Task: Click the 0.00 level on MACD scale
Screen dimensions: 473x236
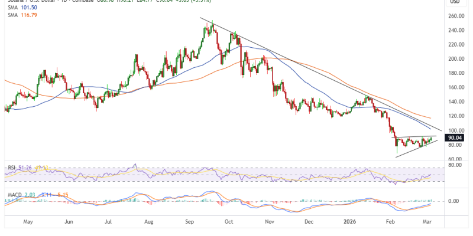Action: [453, 201]
